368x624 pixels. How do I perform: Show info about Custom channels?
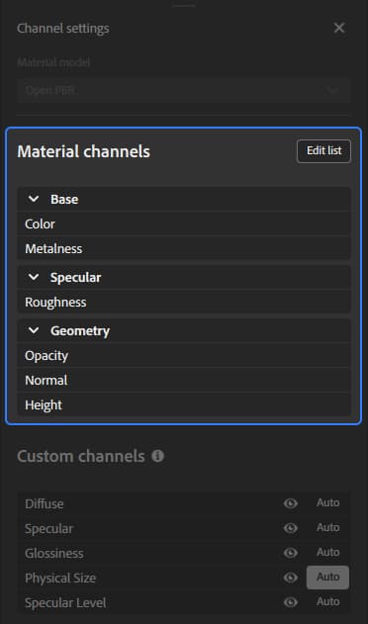coord(157,456)
